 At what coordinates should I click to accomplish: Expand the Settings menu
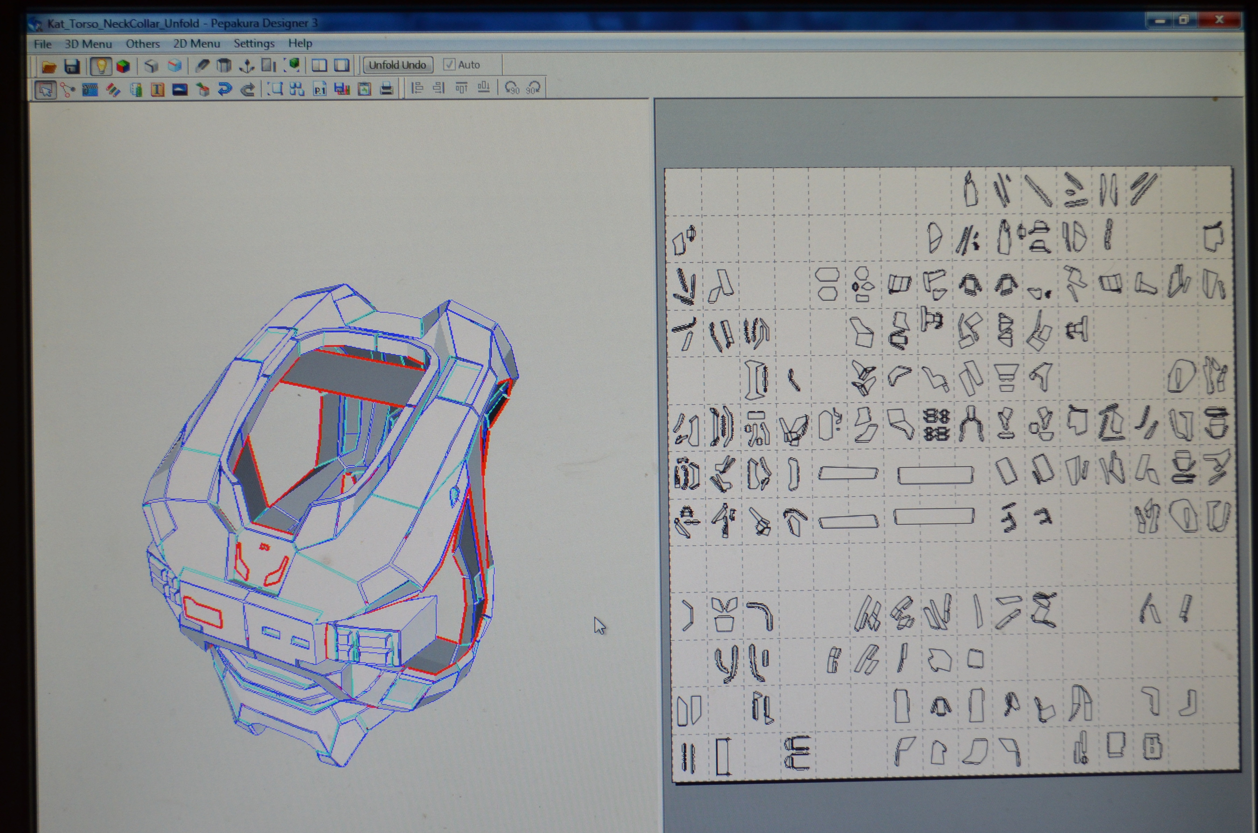(x=254, y=44)
